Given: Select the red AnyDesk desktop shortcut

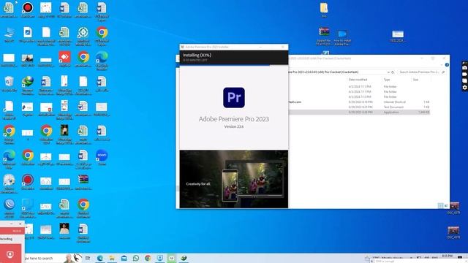Looking at the screenshot, I should pos(64,58).
